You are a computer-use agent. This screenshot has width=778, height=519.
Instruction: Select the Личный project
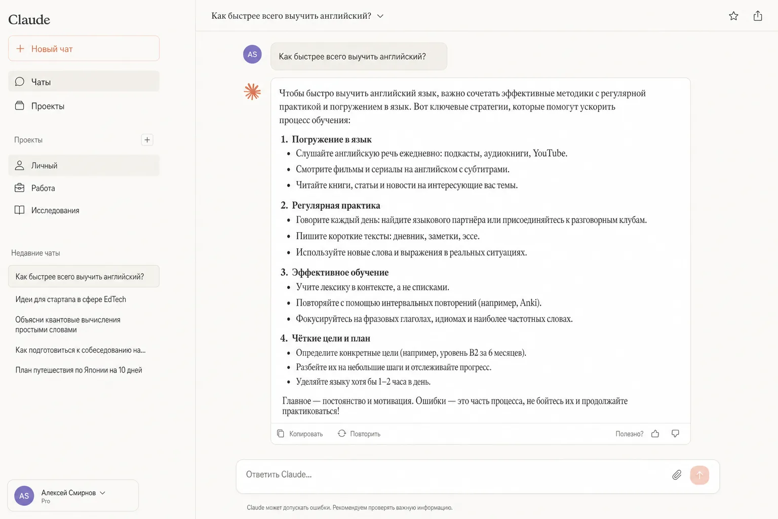84,165
